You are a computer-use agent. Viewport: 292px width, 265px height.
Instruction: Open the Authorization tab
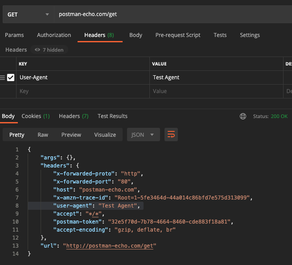[54, 35]
